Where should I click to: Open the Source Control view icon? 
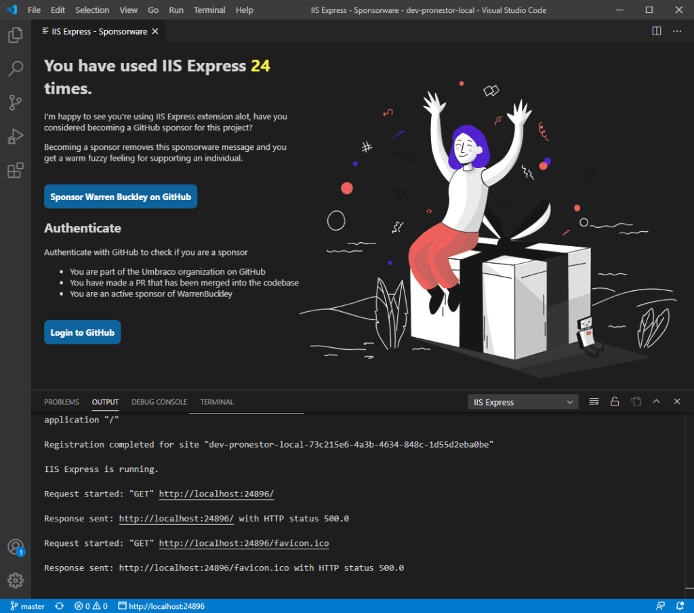15,102
